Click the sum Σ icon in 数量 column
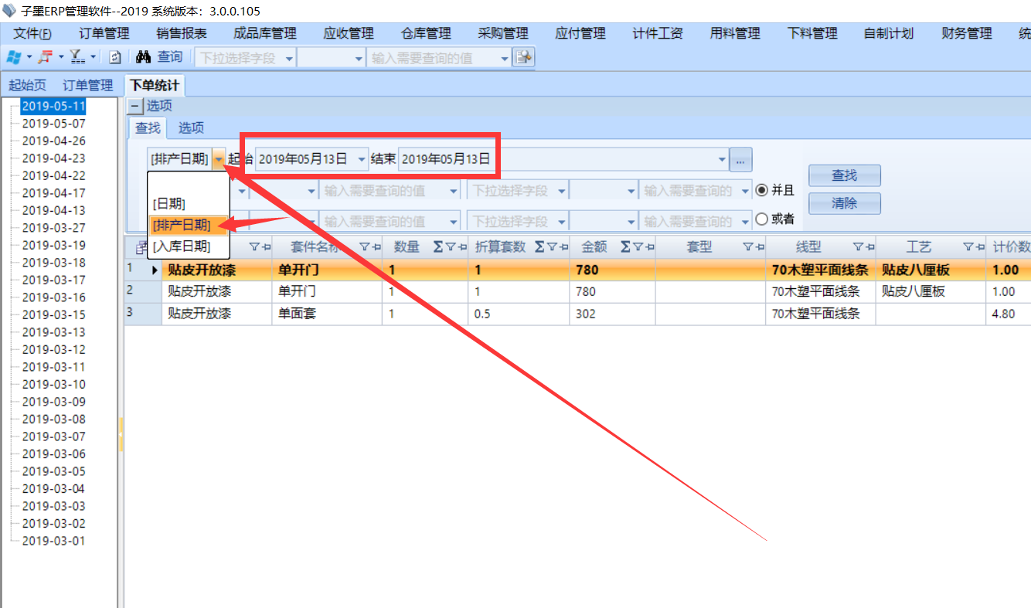This screenshot has width=1031, height=608. (438, 247)
